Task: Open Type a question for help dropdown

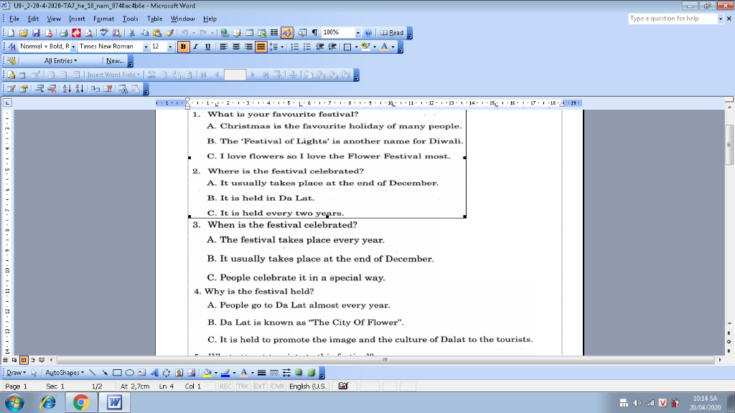Action: pos(721,19)
